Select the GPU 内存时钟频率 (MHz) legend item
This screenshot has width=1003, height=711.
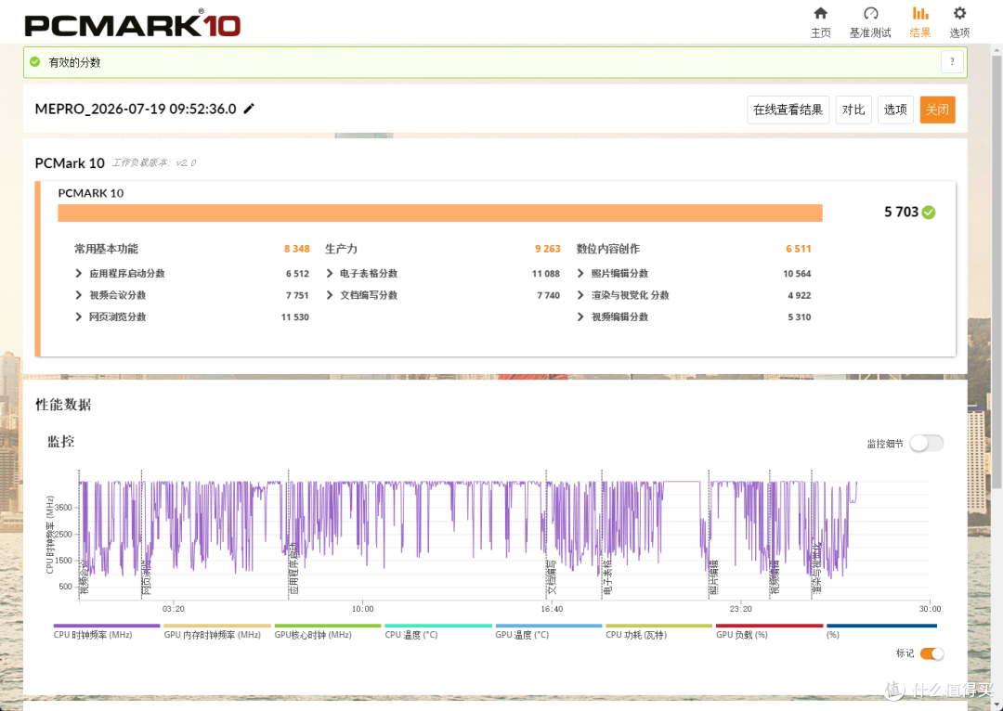[x=216, y=631]
